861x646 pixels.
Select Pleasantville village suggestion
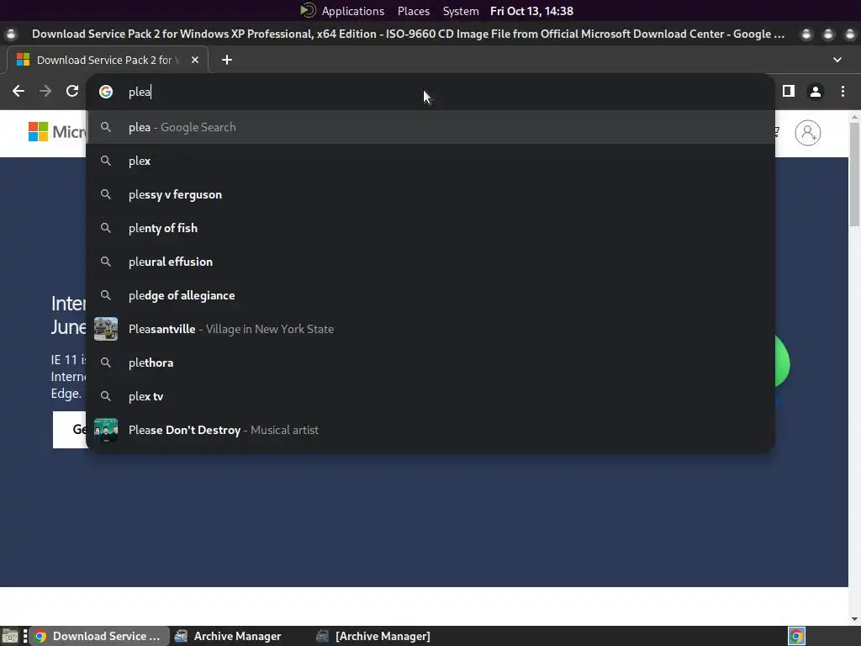click(430, 329)
